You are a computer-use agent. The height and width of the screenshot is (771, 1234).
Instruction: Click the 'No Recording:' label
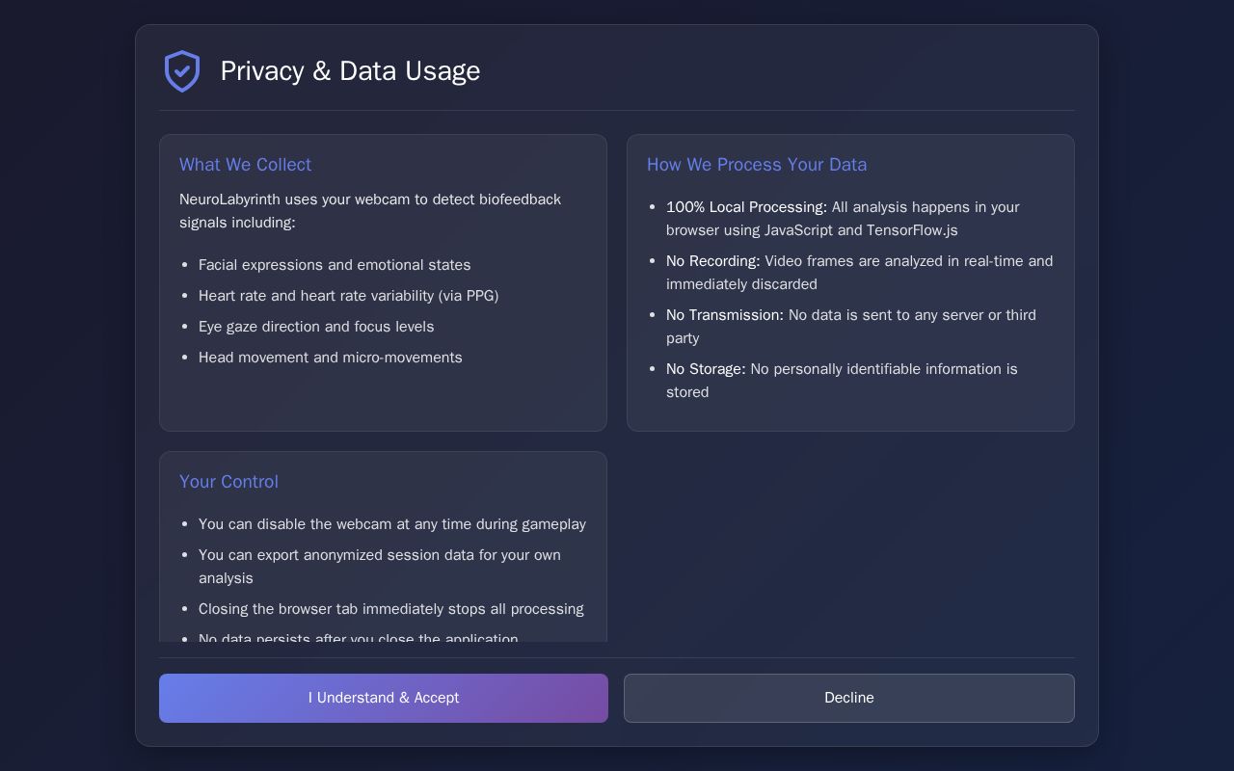tap(713, 261)
